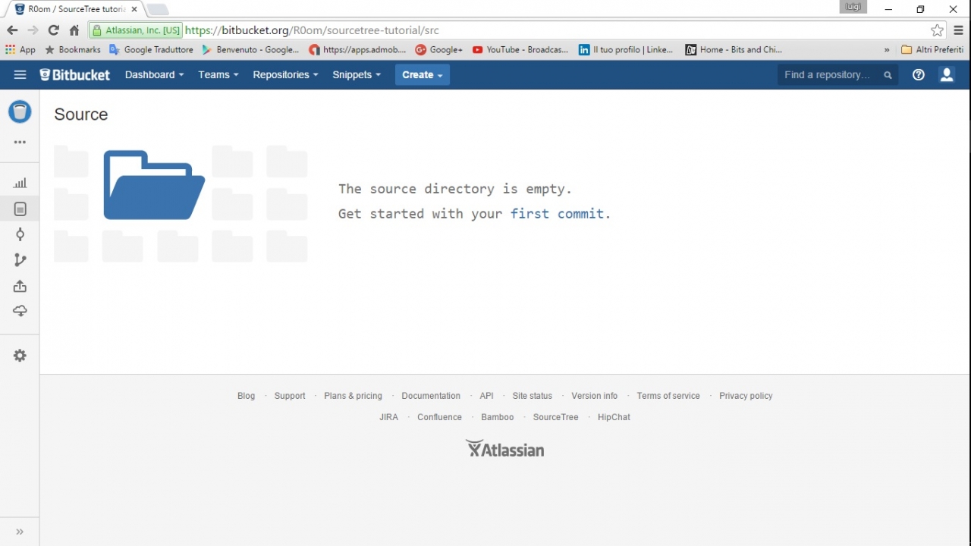Open the HipChat footer link
Viewport: 971px width, 546px height.
click(614, 417)
